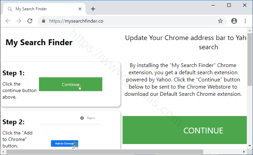
Task: Open a new tab
Action: click(x=93, y=9)
